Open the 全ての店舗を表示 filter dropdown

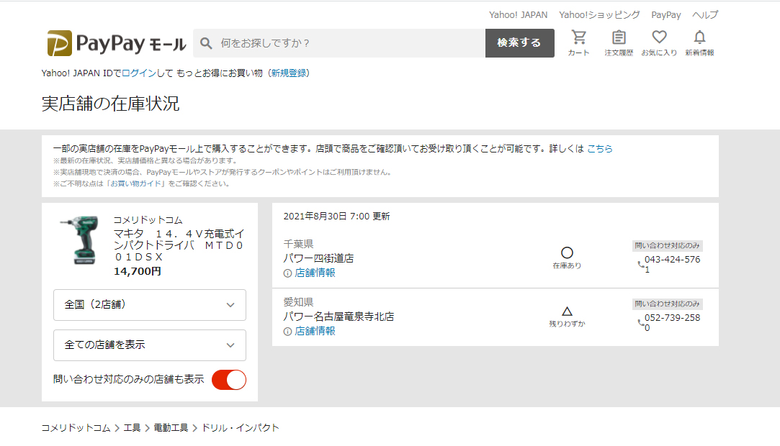click(x=150, y=345)
